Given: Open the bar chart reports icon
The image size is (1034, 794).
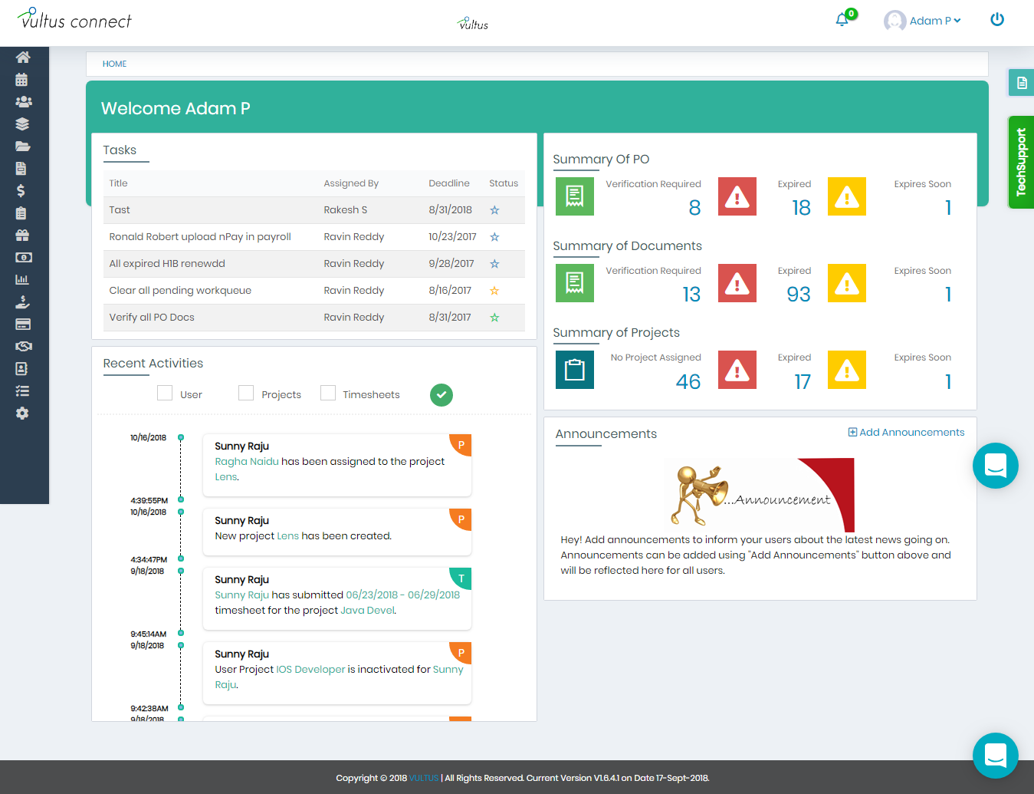Looking at the screenshot, I should tap(23, 279).
